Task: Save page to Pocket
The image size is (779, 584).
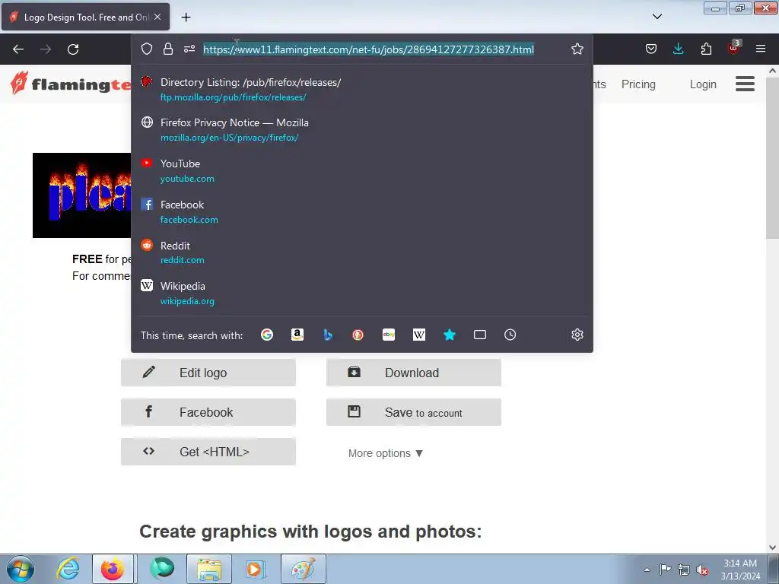Action: click(x=651, y=49)
